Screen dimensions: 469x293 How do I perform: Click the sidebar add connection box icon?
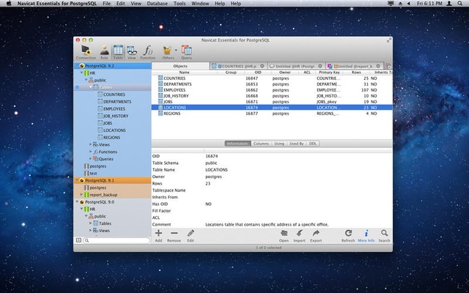[x=78, y=240]
